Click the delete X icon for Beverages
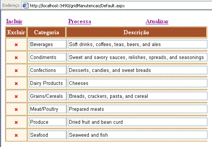Viewport: 212px width, 147px height. (16, 45)
